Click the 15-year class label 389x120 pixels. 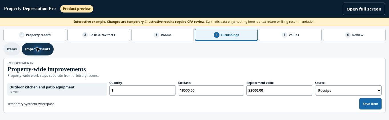pos(14,92)
